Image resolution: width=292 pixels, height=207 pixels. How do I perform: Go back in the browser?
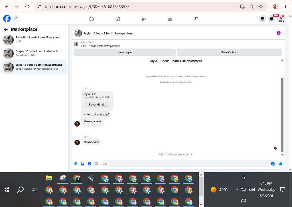(x=7, y=7)
